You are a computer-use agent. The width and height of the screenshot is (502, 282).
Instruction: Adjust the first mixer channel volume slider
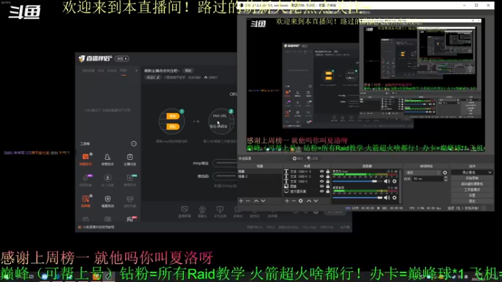point(357,181)
